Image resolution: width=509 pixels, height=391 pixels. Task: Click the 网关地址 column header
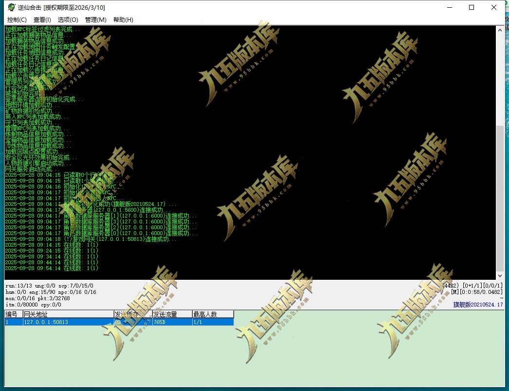coord(68,314)
